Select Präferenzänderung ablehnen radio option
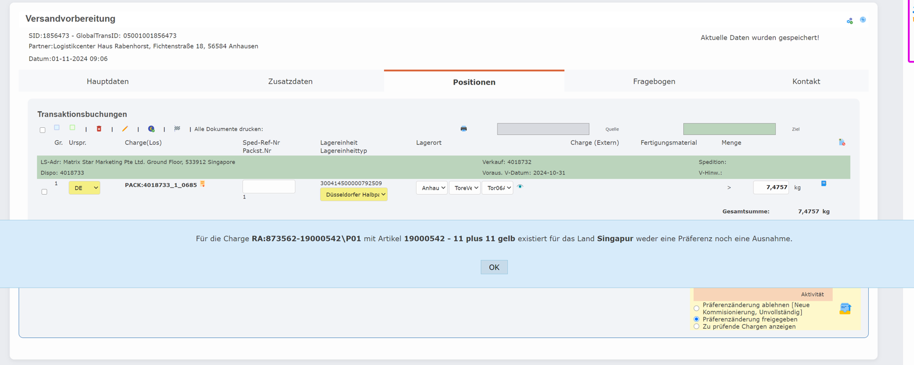 tap(697, 309)
